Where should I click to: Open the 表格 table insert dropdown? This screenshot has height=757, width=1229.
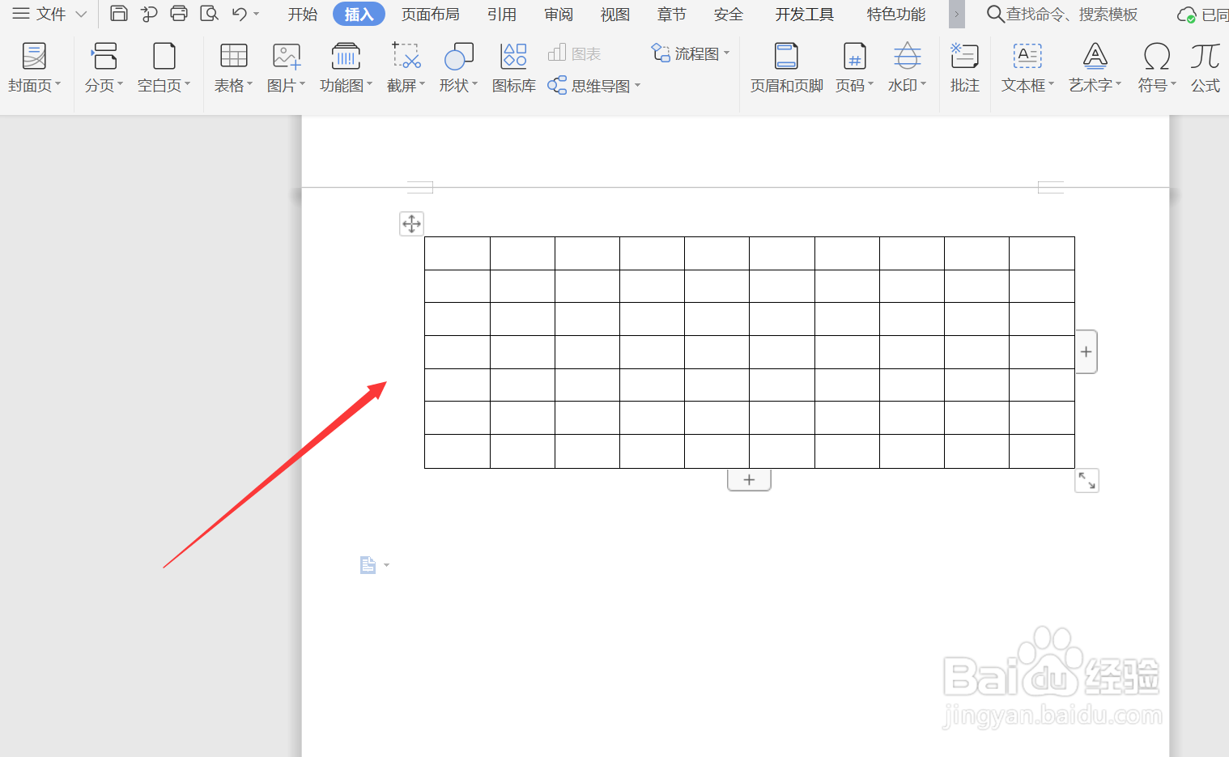click(x=234, y=68)
